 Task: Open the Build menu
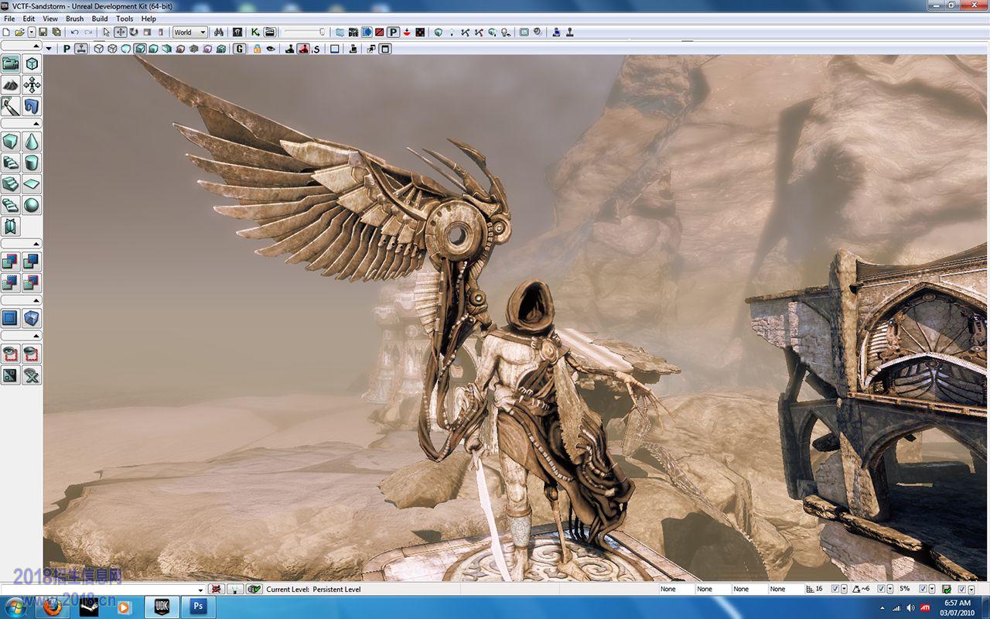coord(100,19)
